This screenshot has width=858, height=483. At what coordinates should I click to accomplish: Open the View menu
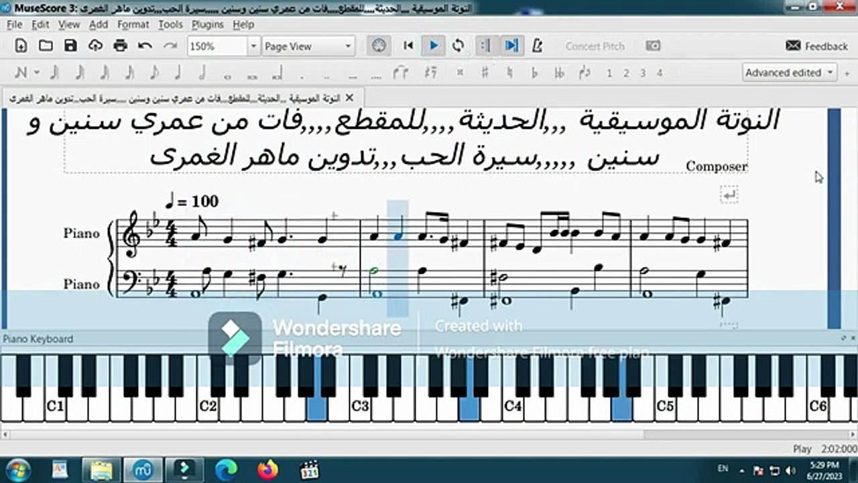[x=69, y=24]
